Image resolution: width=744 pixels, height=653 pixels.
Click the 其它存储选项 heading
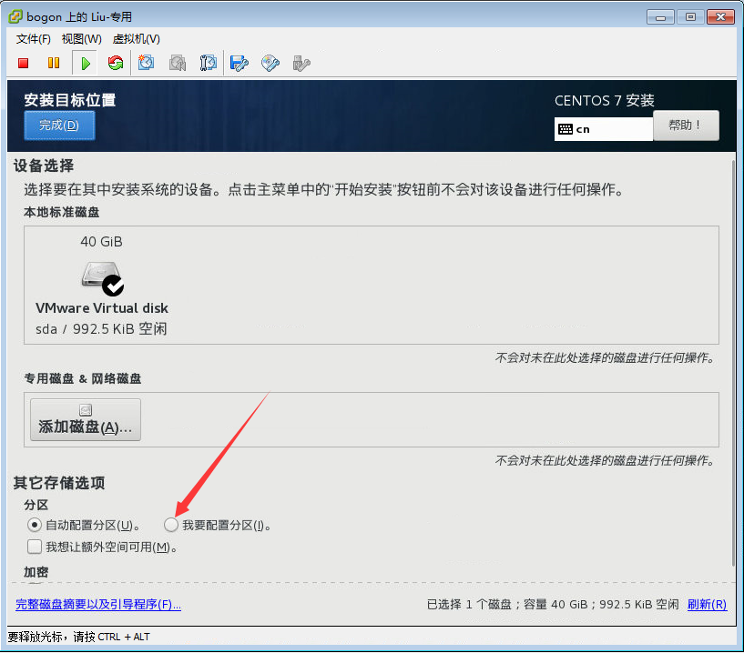tap(59, 483)
